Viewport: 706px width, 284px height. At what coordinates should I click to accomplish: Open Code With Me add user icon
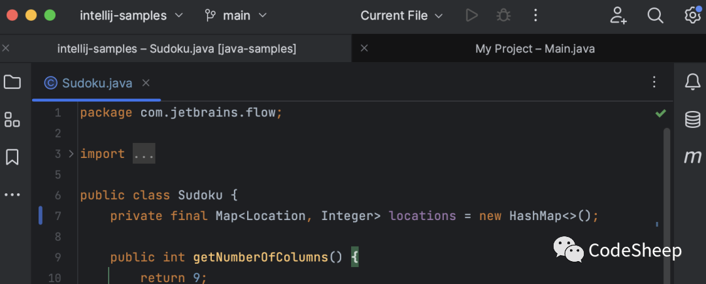click(x=618, y=16)
